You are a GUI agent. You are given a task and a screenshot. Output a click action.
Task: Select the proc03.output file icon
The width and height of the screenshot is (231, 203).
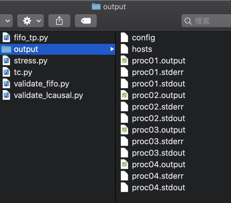[124, 130]
